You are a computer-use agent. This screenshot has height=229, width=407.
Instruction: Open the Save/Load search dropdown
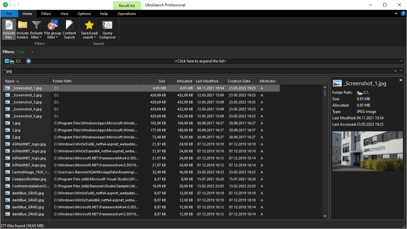89,29
